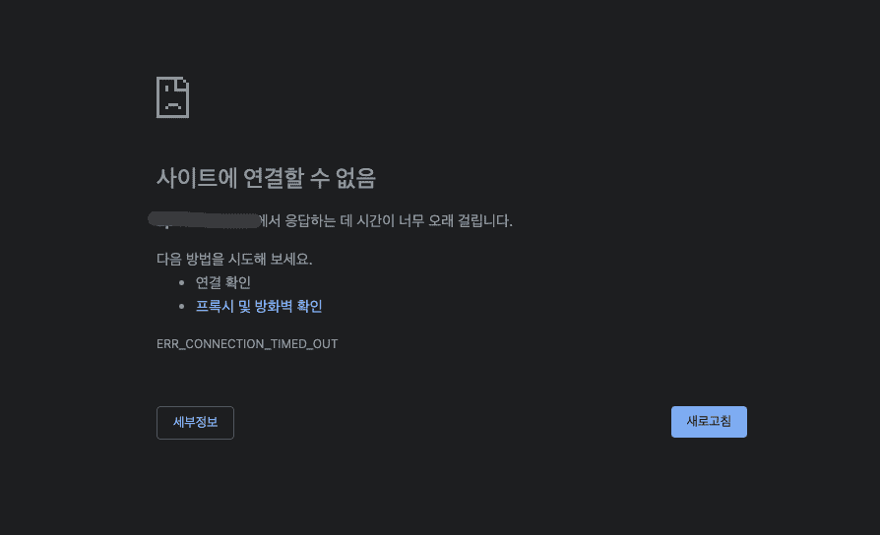The width and height of the screenshot is (880, 535).
Task: Click the 연결 확인 suggestion text
Action: pyautogui.click(x=222, y=282)
